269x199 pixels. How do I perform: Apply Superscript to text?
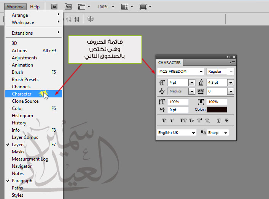(199, 121)
